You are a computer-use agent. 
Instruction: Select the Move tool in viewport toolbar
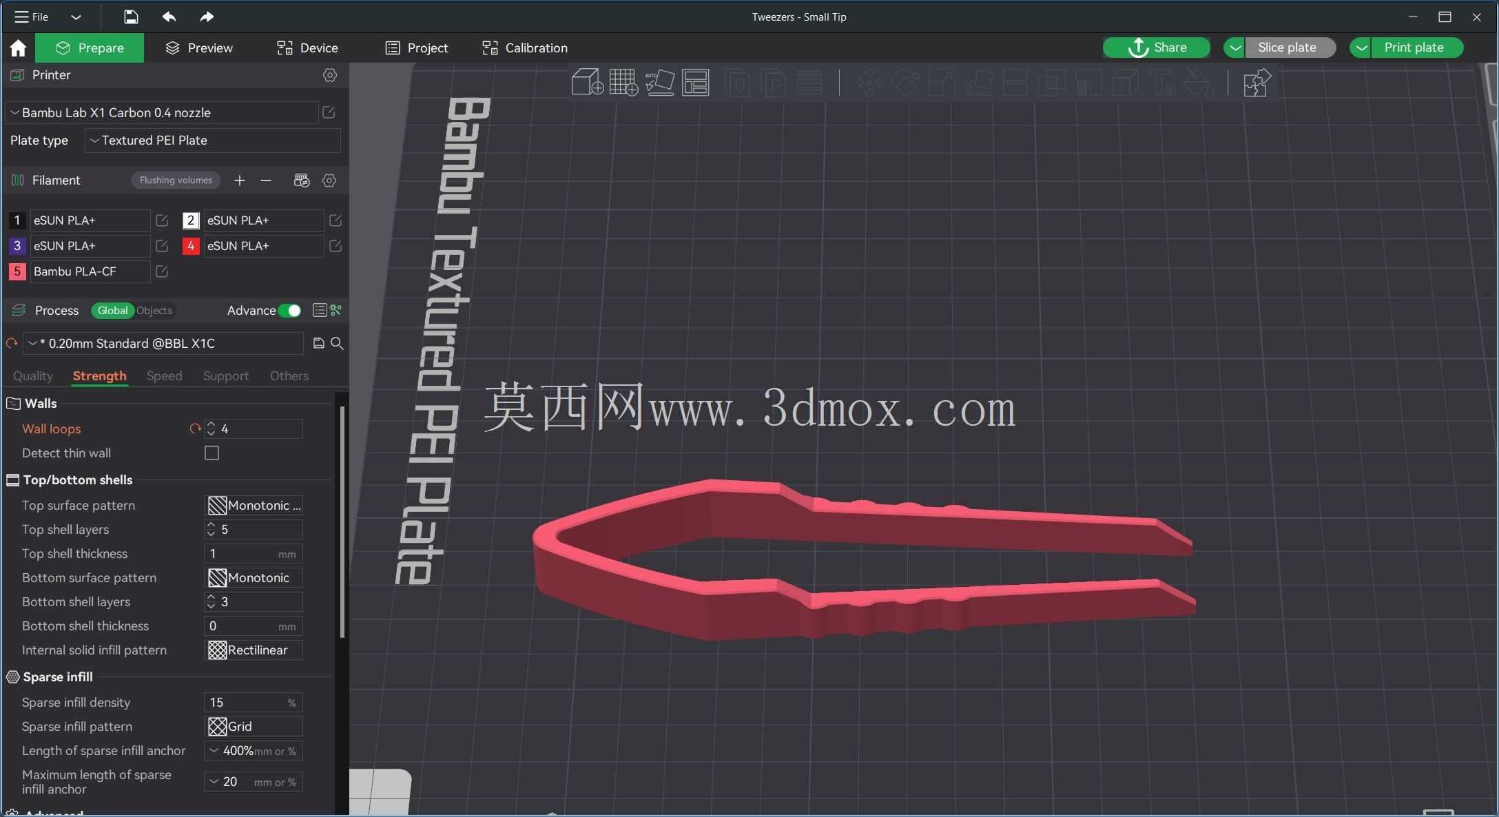click(869, 83)
